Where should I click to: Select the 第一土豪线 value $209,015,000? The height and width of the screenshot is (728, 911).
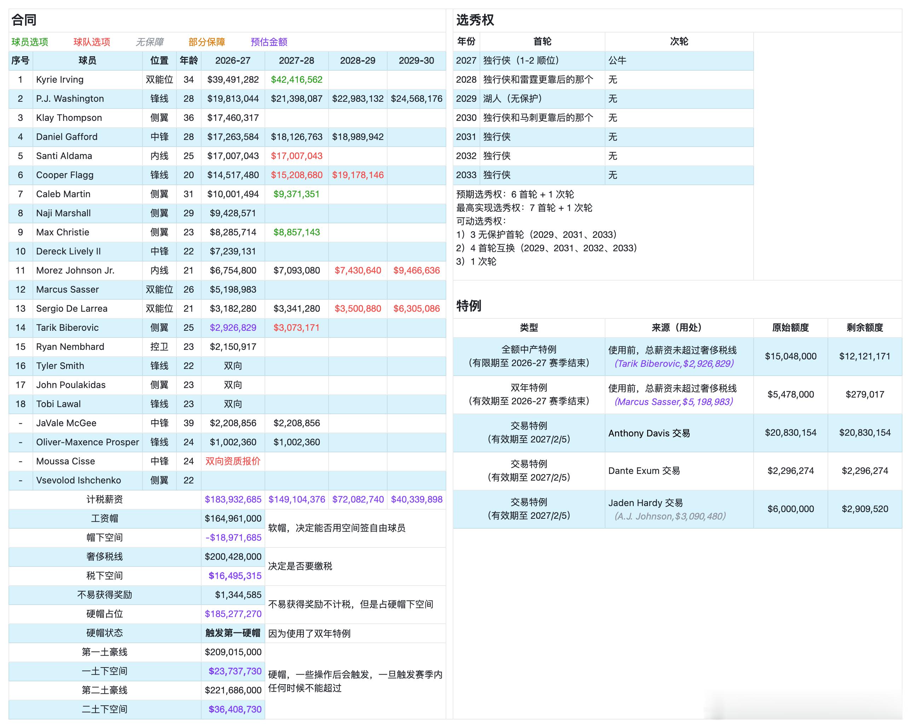233,652
